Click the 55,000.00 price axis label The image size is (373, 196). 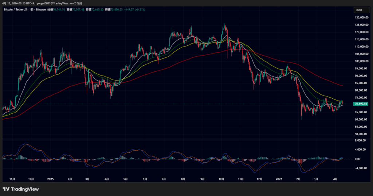[362, 127]
